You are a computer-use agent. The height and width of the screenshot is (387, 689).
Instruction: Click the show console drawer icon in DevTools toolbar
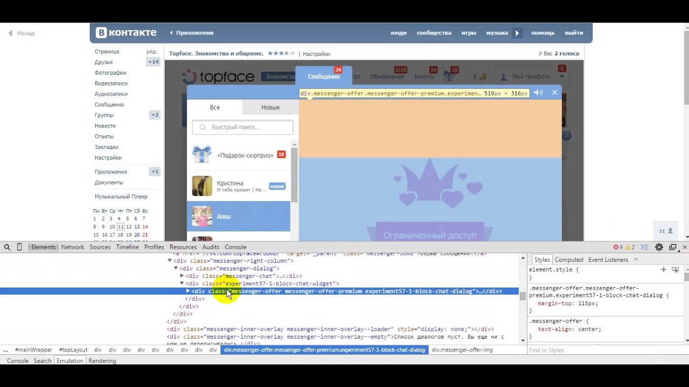coord(645,247)
